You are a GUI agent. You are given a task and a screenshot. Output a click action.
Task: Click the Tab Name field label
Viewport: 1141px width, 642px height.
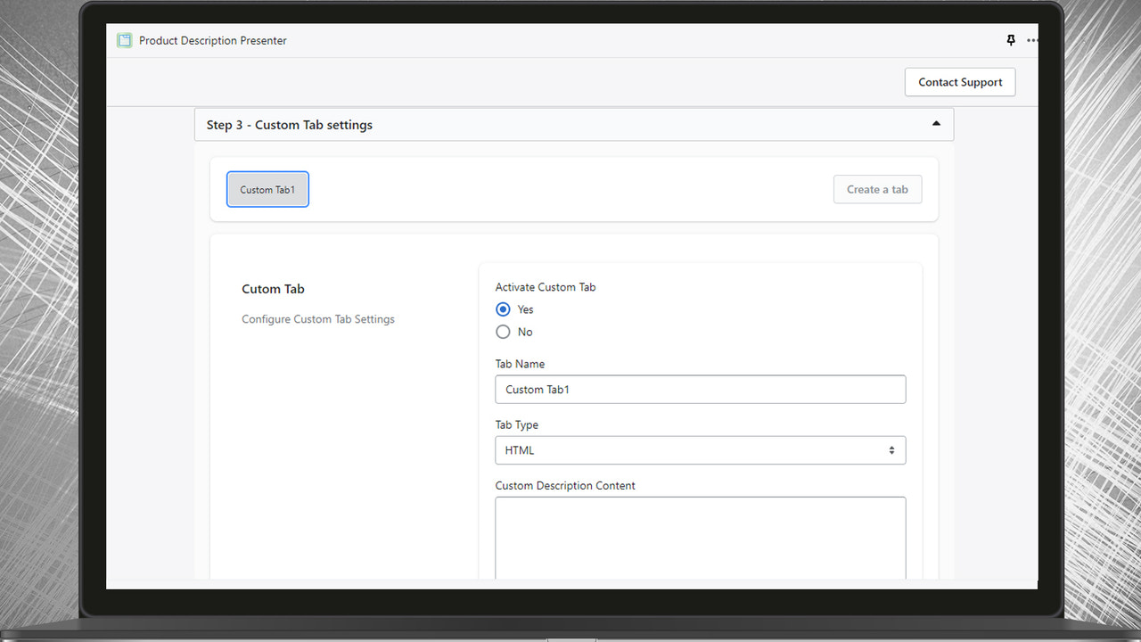520,364
